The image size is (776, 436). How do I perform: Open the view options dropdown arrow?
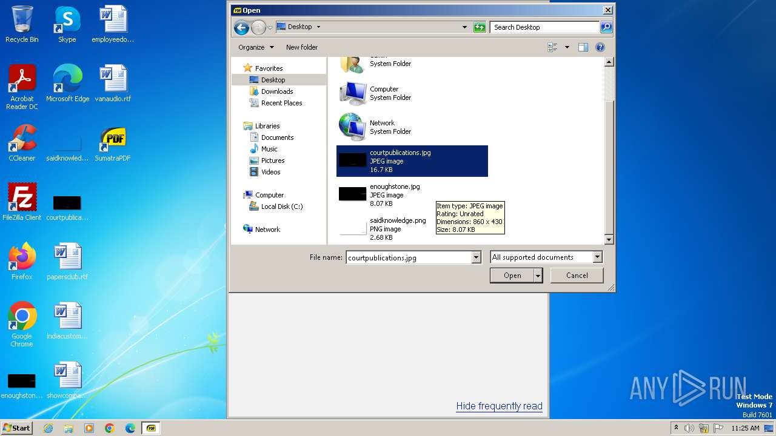coord(567,47)
